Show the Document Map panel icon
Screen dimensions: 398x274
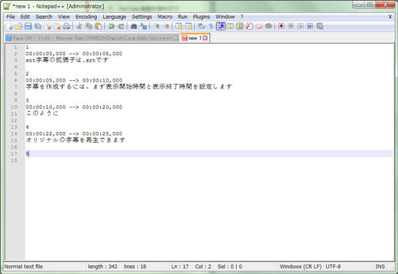239,26
